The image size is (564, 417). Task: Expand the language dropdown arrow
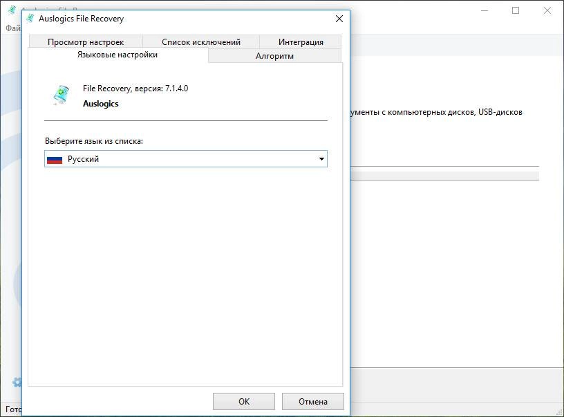[321, 158]
